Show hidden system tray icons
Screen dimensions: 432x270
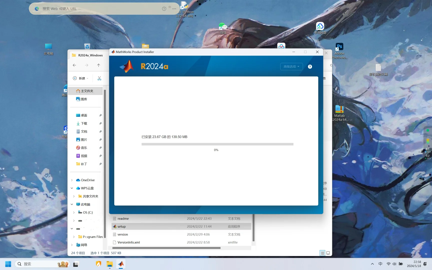(x=372, y=264)
